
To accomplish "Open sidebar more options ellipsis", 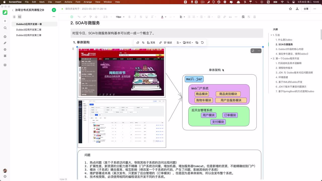I will (54, 17).
